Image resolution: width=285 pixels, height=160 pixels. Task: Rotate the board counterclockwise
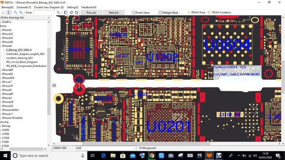click(x=76, y=12)
